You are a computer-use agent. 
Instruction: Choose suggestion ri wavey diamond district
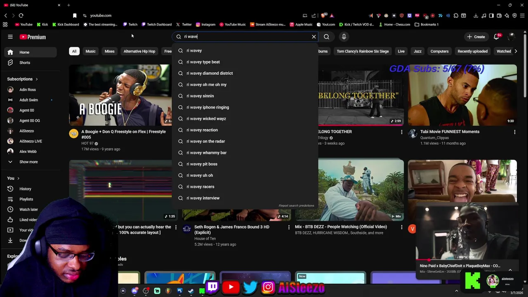(245, 73)
